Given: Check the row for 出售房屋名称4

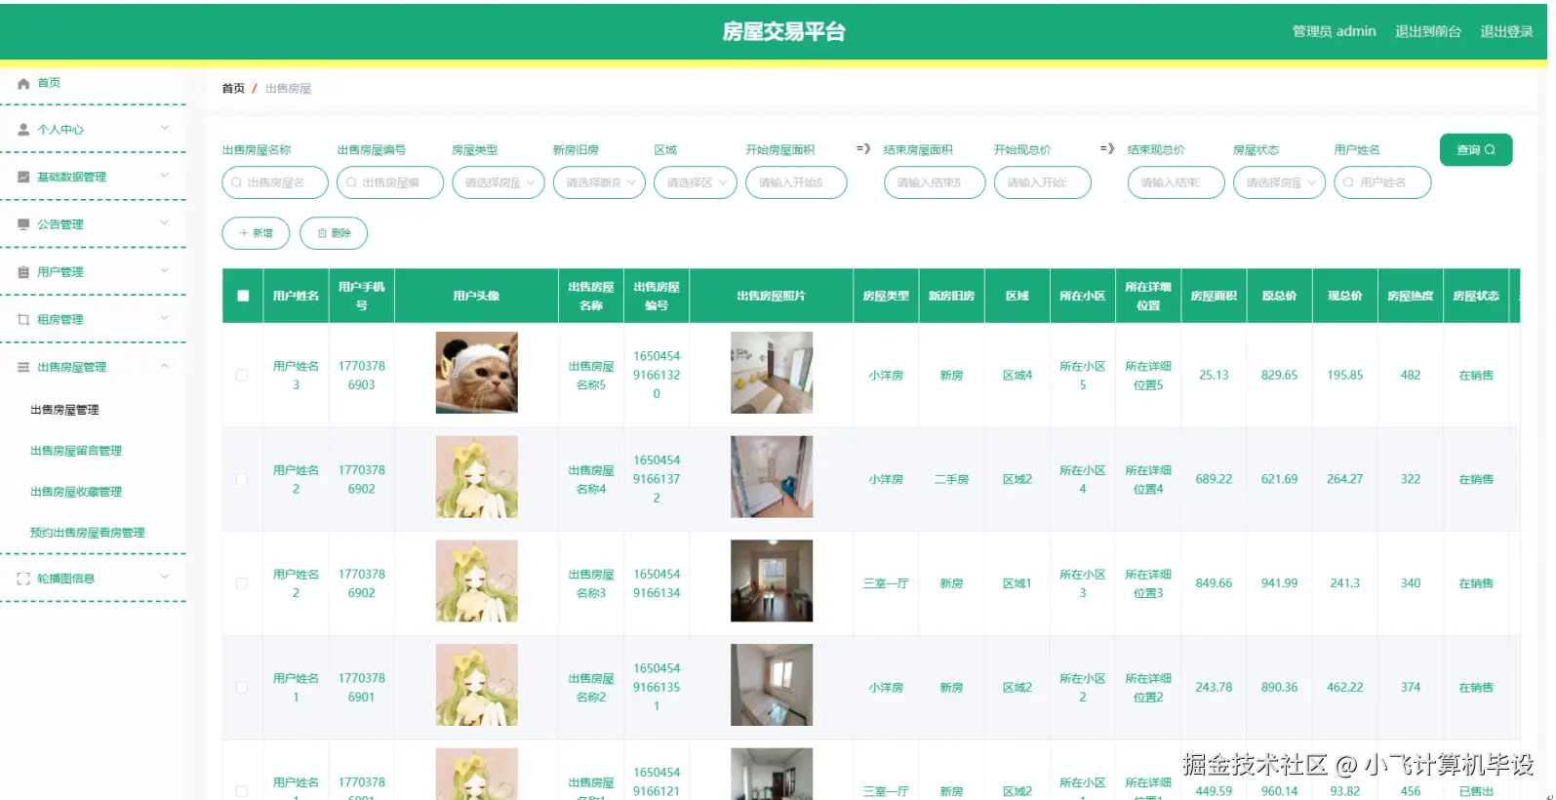Looking at the screenshot, I should pos(242,479).
